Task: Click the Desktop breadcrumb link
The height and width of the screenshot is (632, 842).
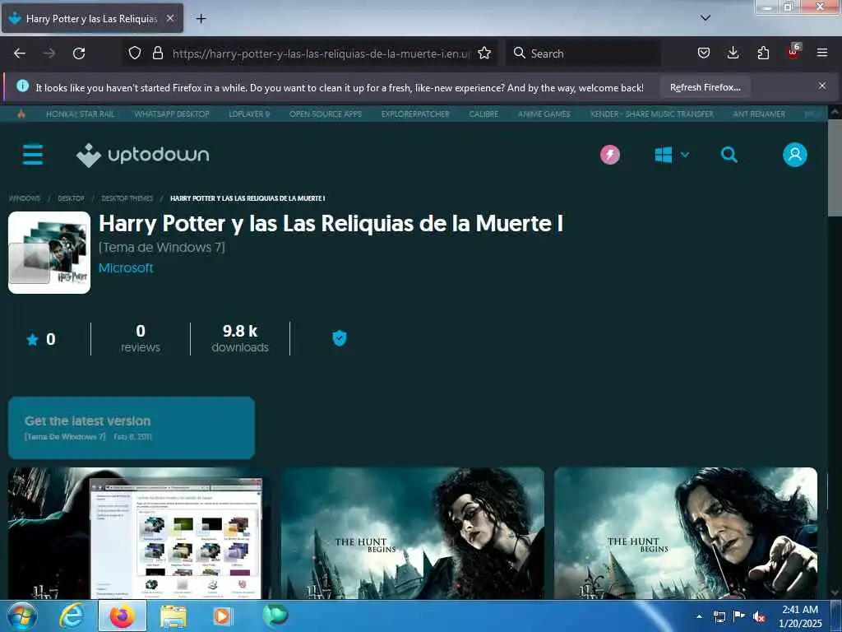Action: point(71,198)
